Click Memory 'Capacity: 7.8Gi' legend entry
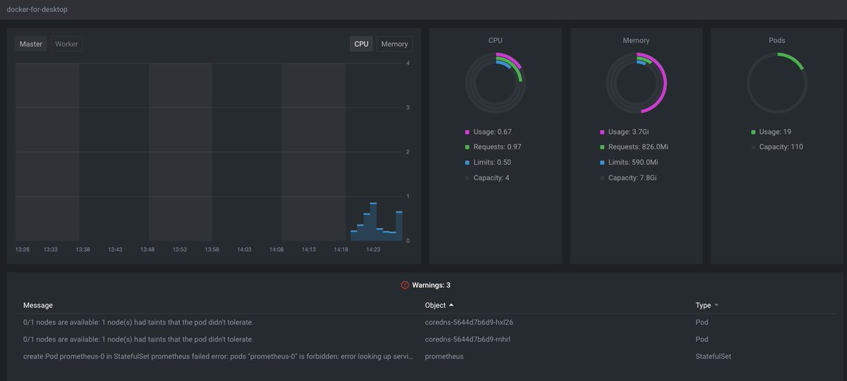This screenshot has height=381, width=847. tap(628, 177)
